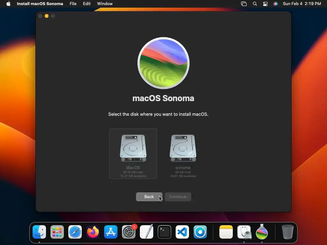Launch Visual Studio Code from the Dock
The height and width of the screenshot is (245, 327).
(x=182, y=232)
